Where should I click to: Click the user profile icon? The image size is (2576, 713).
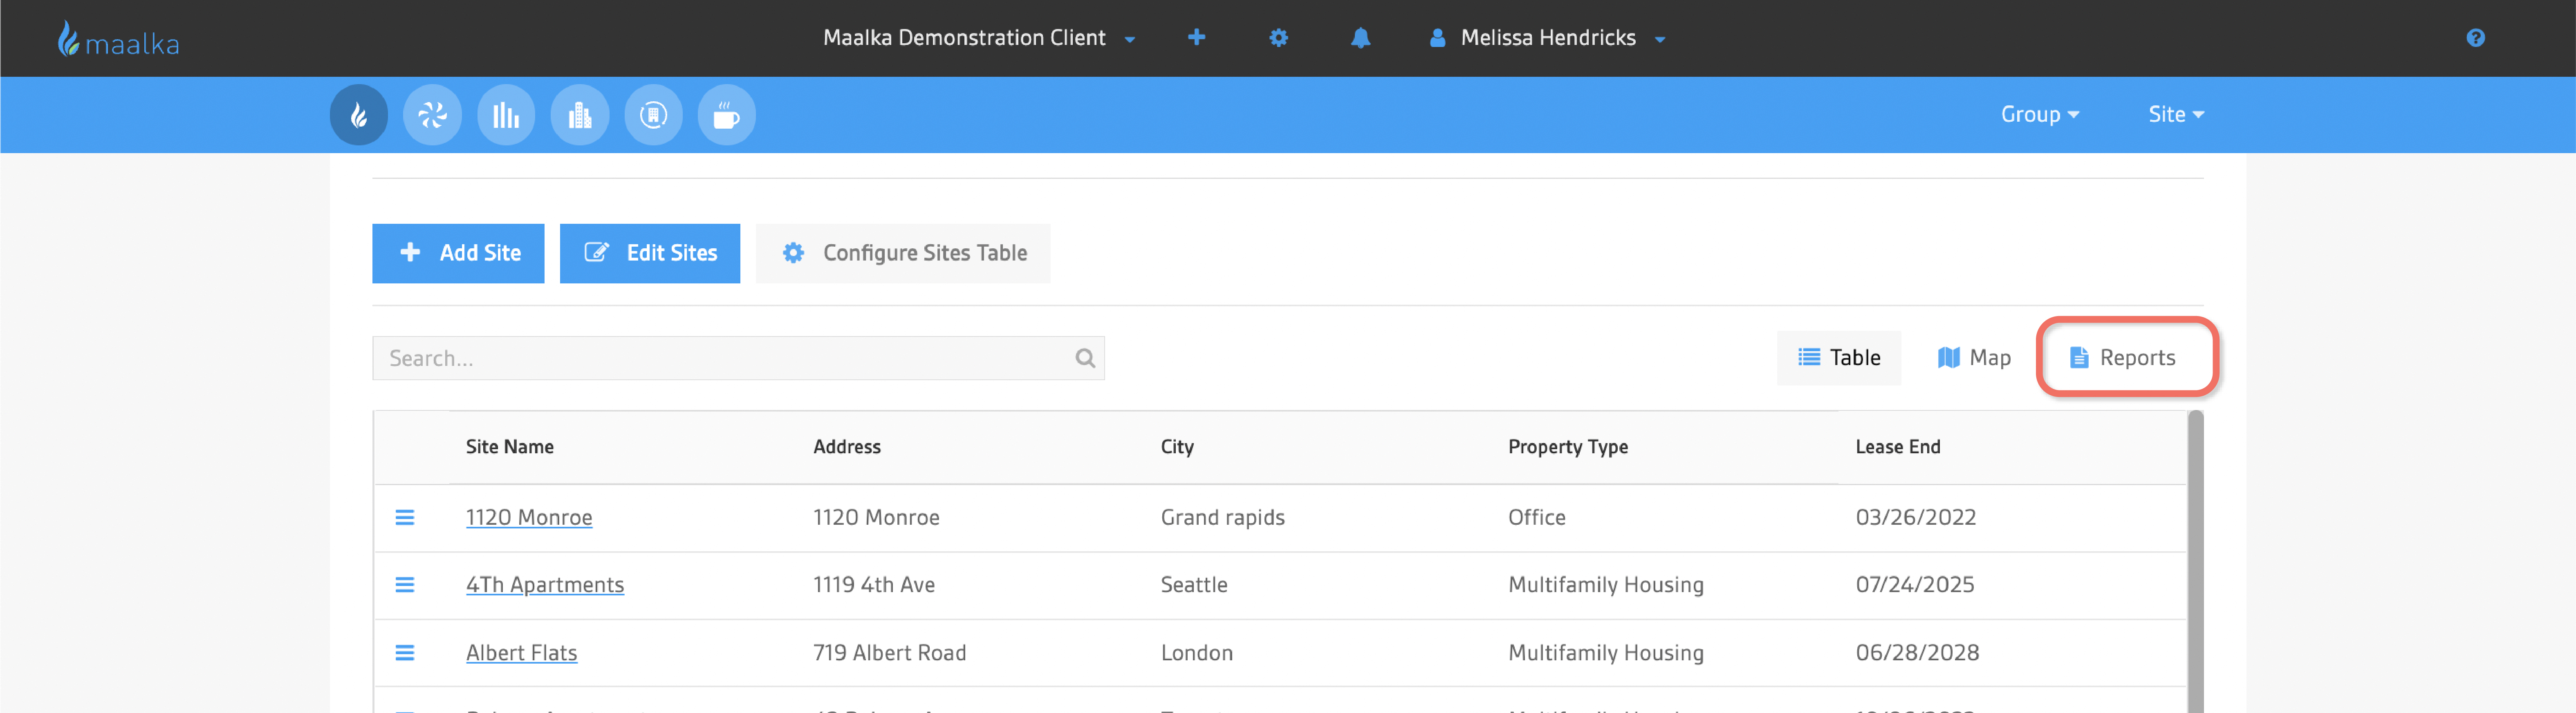(1437, 38)
